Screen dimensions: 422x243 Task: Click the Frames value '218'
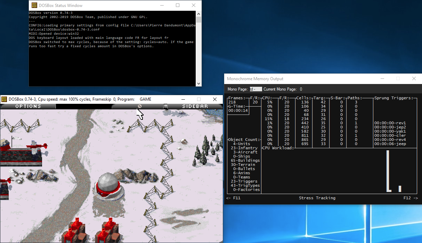tap(232, 102)
